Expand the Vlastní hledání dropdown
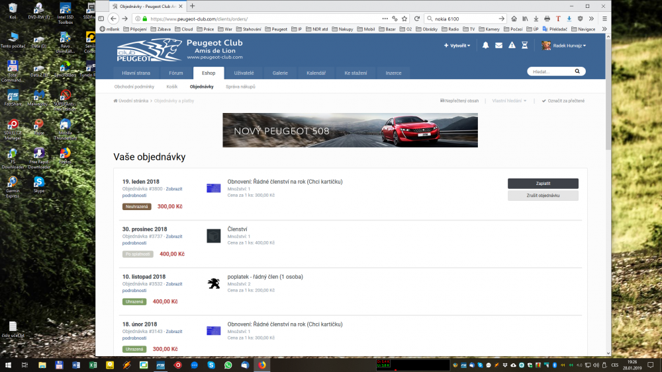This screenshot has width=662, height=372. coord(509,100)
